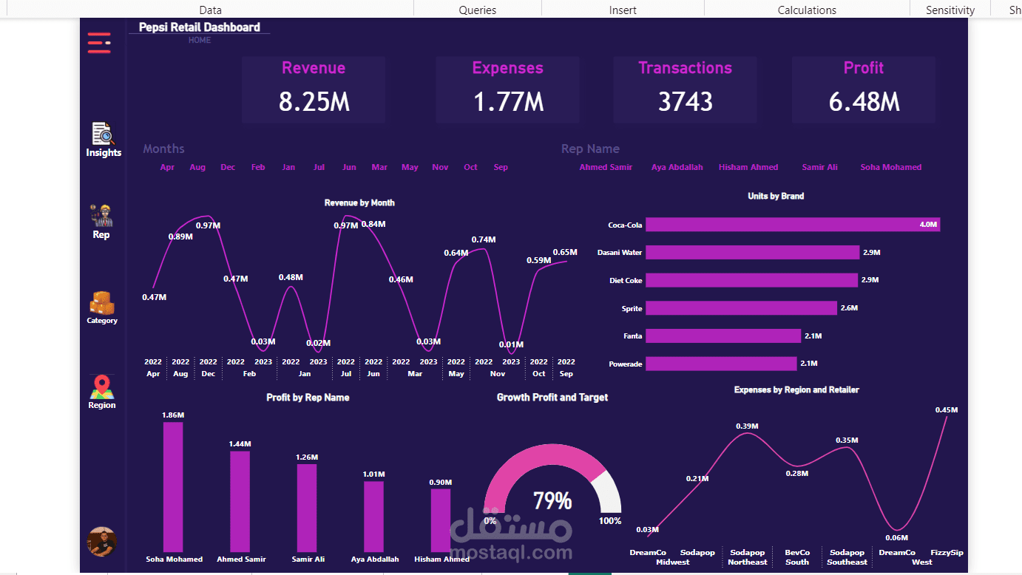Open the Region map pin icon
Screen dimensions: 1022x575
102,387
